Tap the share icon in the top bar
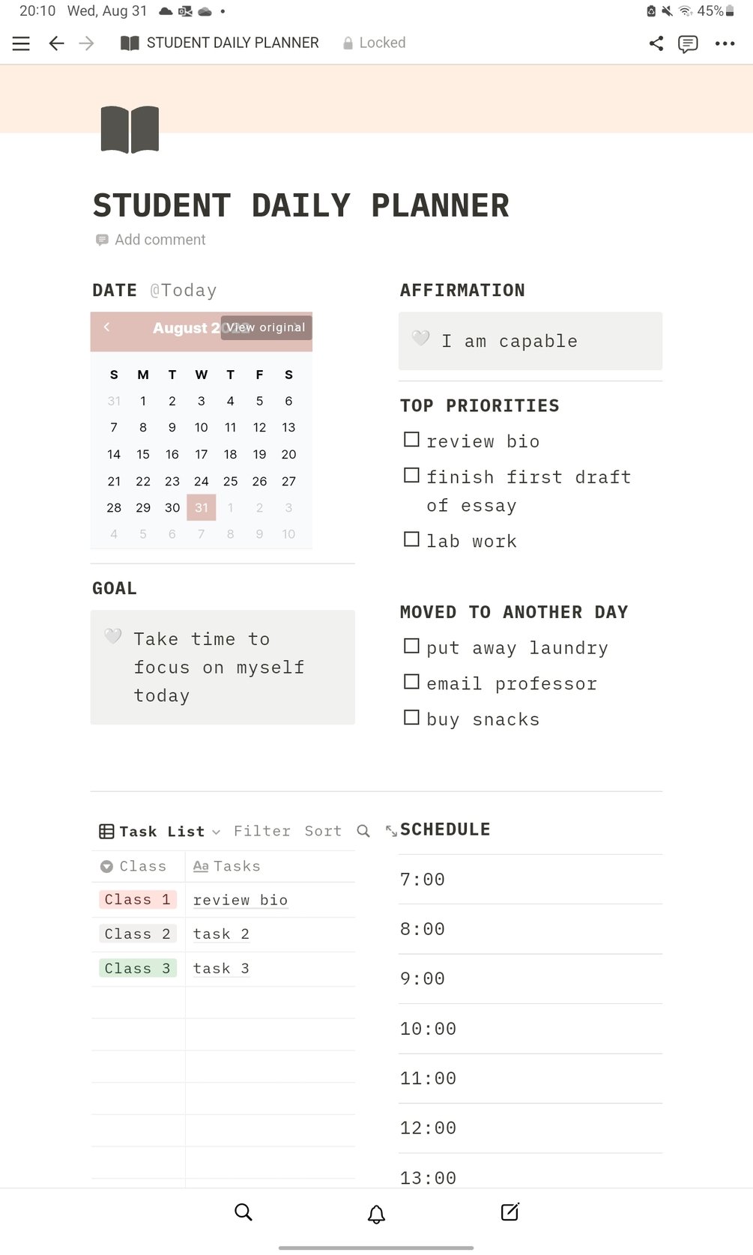 pyautogui.click(x=656, y=43)
